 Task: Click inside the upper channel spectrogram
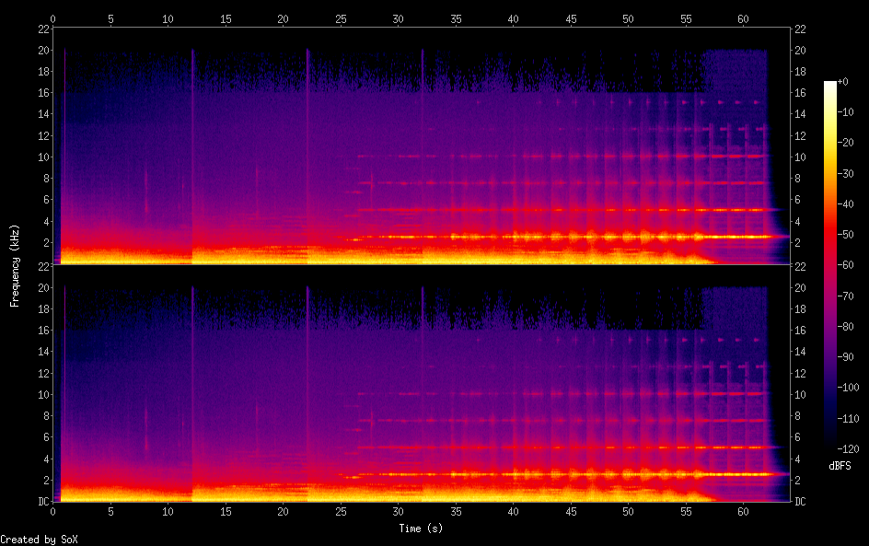tap(422, 145)
